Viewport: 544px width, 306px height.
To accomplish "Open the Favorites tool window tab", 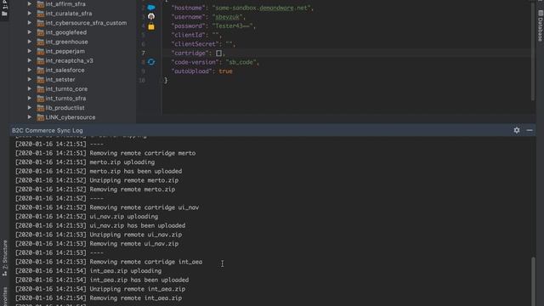I will click(x=4, y=296).
